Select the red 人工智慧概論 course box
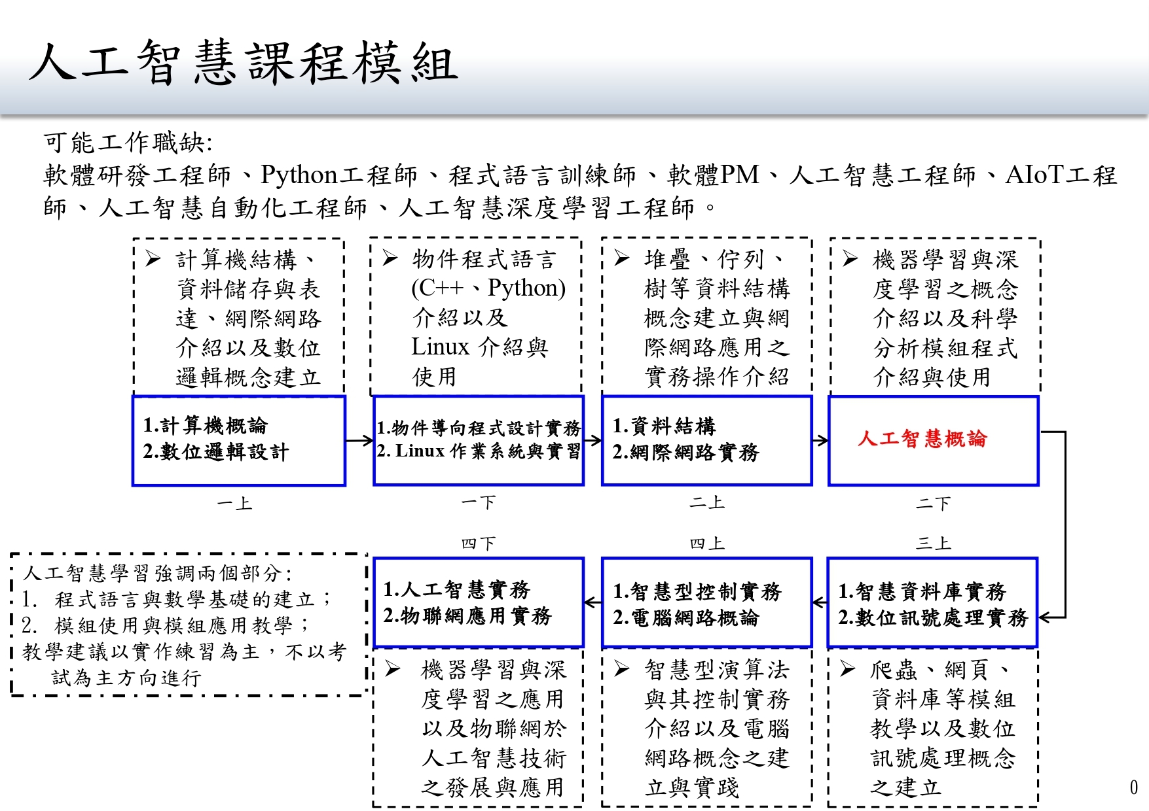Screen dimensions: 1149x811 [933, 440]
